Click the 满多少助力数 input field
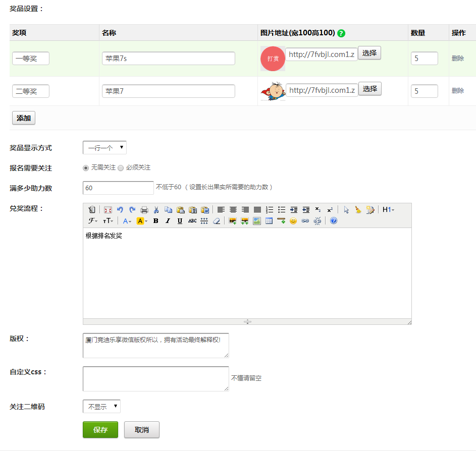 pos(118,188)
